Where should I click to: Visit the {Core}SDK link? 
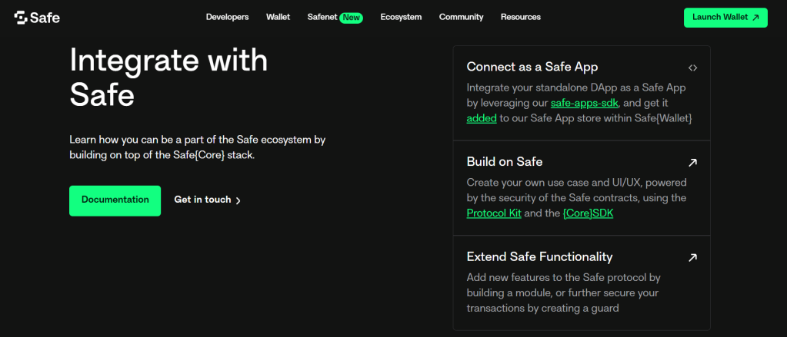tap(588, 213)
